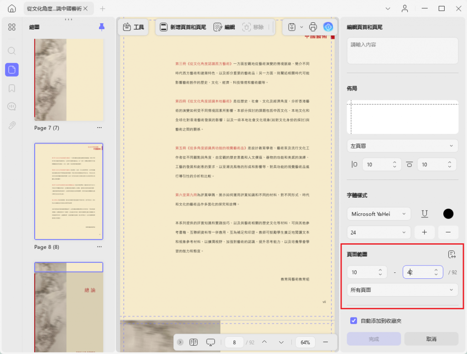467x354 pixels.
Task: Click the 移除 remove button
Action: 253,27
